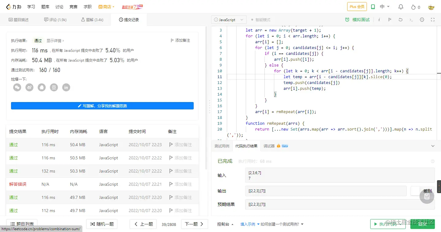Switch to 题解 (3.4k) tab
Image resolution: width=441 pixels, height=232 pixels.
coord(92,20)
